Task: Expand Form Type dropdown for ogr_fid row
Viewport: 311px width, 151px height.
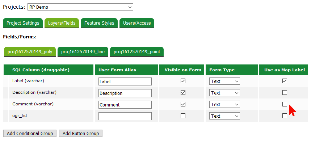Action: [224, 116]
